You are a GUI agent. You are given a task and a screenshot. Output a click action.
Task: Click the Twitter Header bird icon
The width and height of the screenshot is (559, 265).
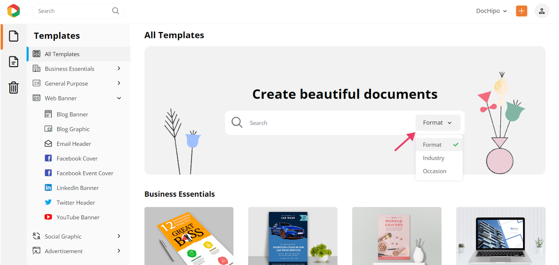48,202
